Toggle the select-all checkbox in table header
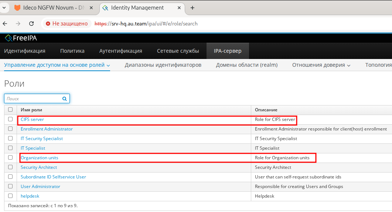The width and height of the screenshot is (392, 212). click(x=10, y=110)
